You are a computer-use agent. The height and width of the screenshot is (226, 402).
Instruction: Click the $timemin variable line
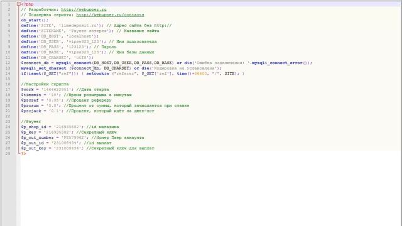tap(76, 95)
